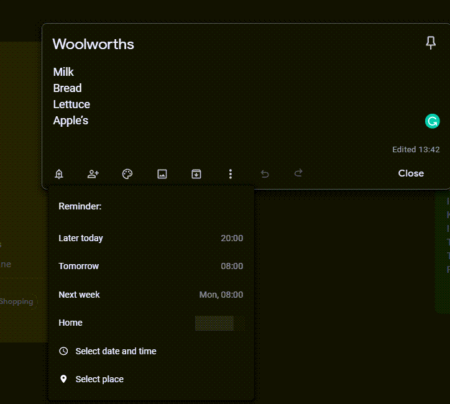Undo the last edit
Viewport: 450px width, 404px height.
[265, 174]
